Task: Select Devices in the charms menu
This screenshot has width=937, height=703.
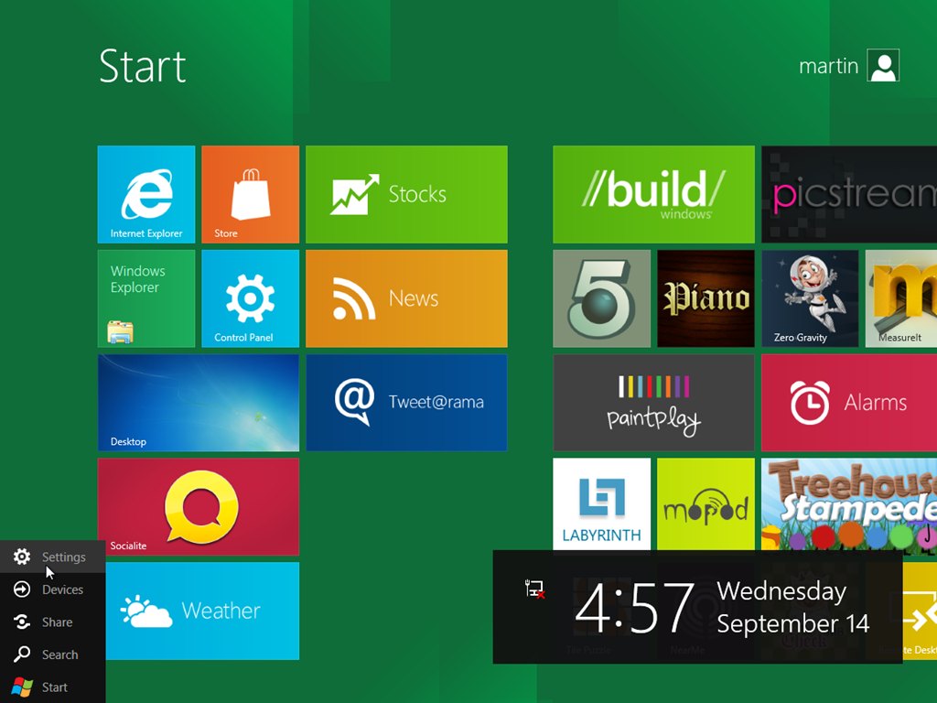Action: (x=52, y=589)
